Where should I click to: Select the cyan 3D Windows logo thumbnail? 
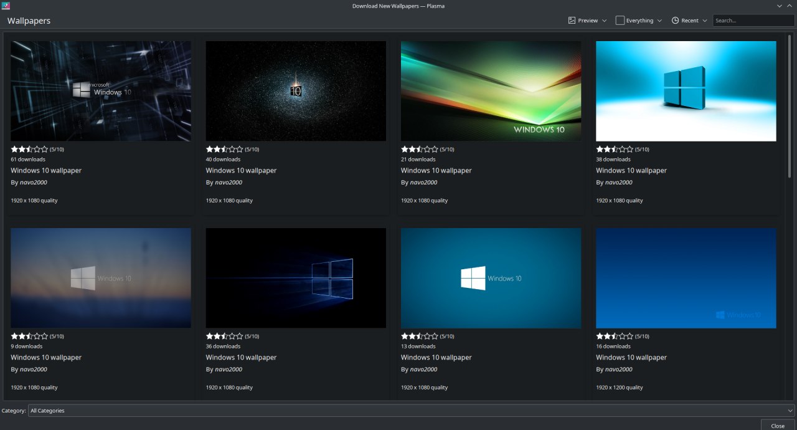(686, 91)
